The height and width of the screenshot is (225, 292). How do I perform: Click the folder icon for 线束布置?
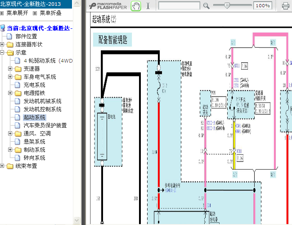point(10,166)
